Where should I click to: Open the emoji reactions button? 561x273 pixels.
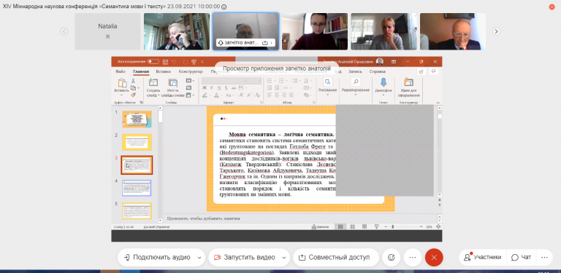pyautogui.click(x=392, y=257)
